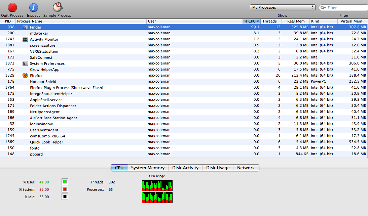Select the IntegoStatusItemHelper process row
This screenshot has width=368, height=216.
coord(184,94)
